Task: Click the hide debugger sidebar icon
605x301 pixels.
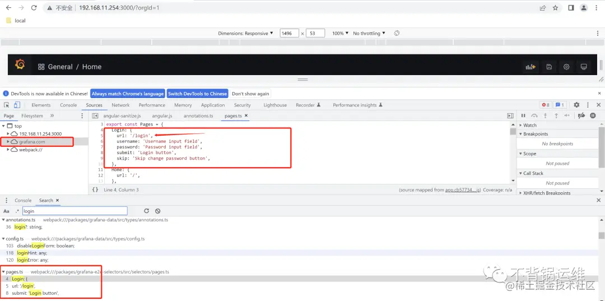Action: [x=510, y=116]
